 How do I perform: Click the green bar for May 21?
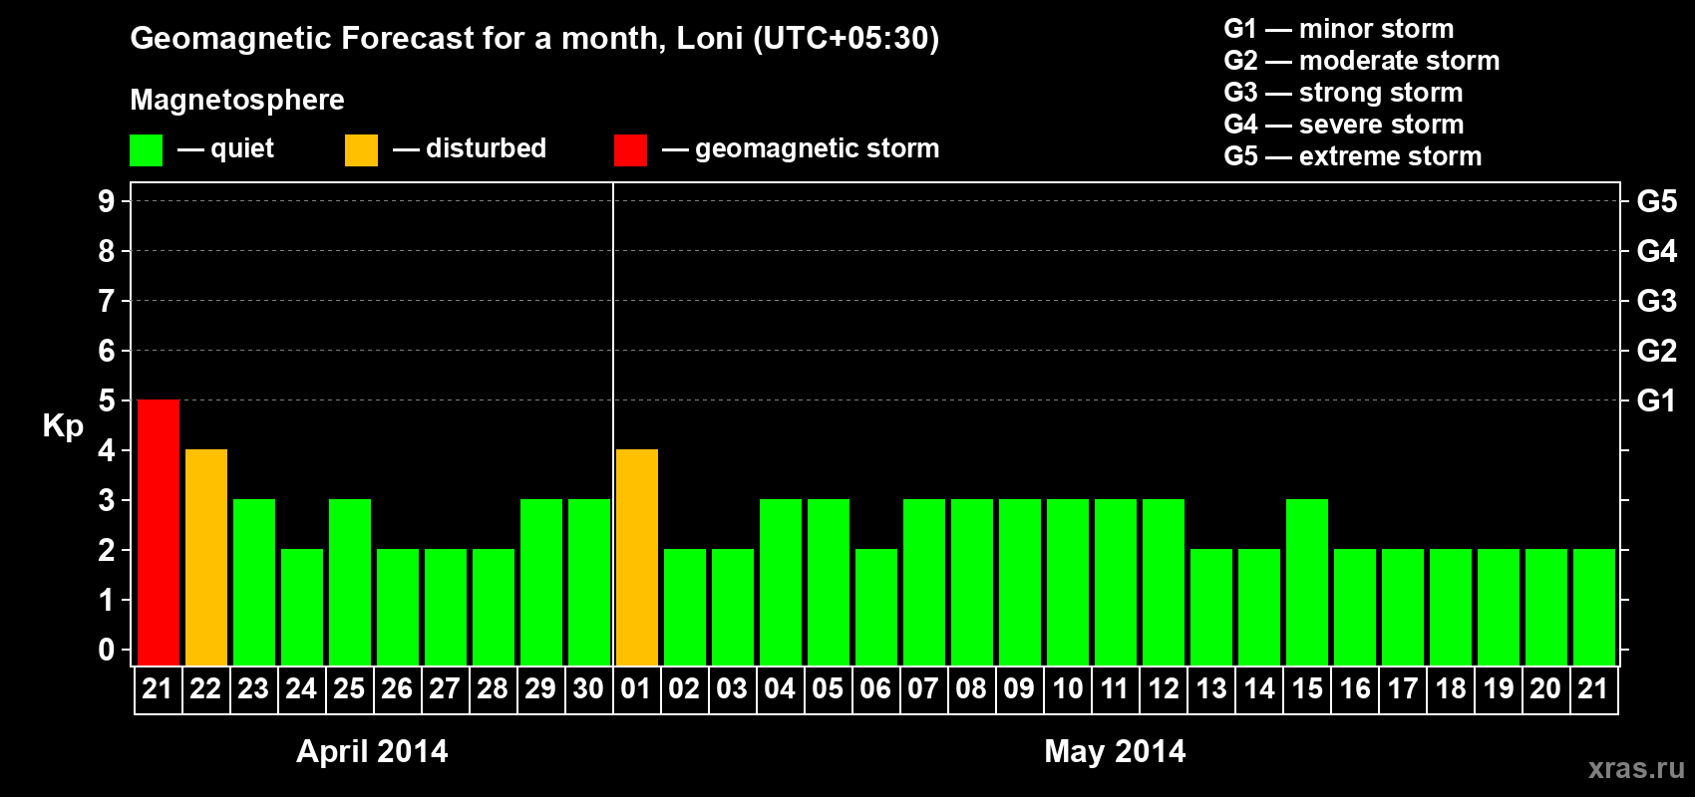tap(1594, 608)
